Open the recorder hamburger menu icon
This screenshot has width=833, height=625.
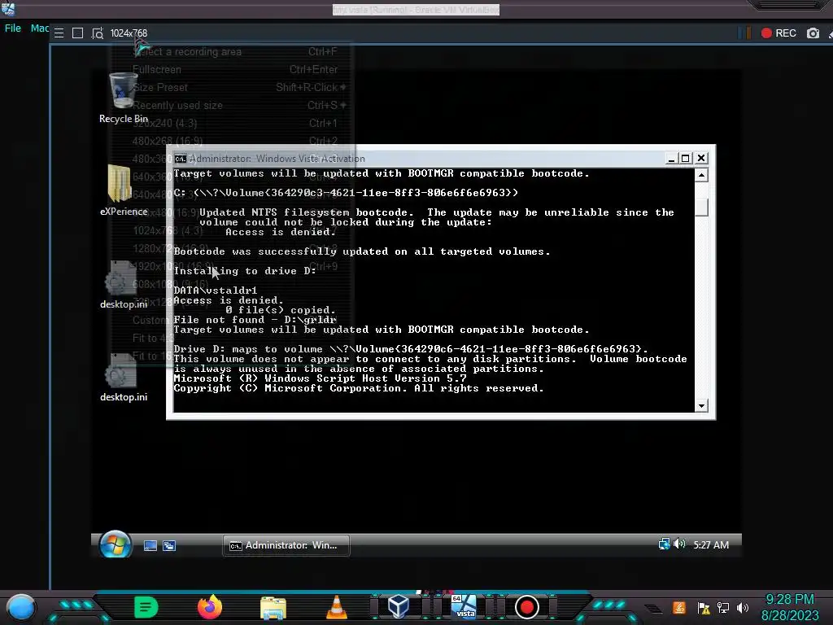click(59, 33)
